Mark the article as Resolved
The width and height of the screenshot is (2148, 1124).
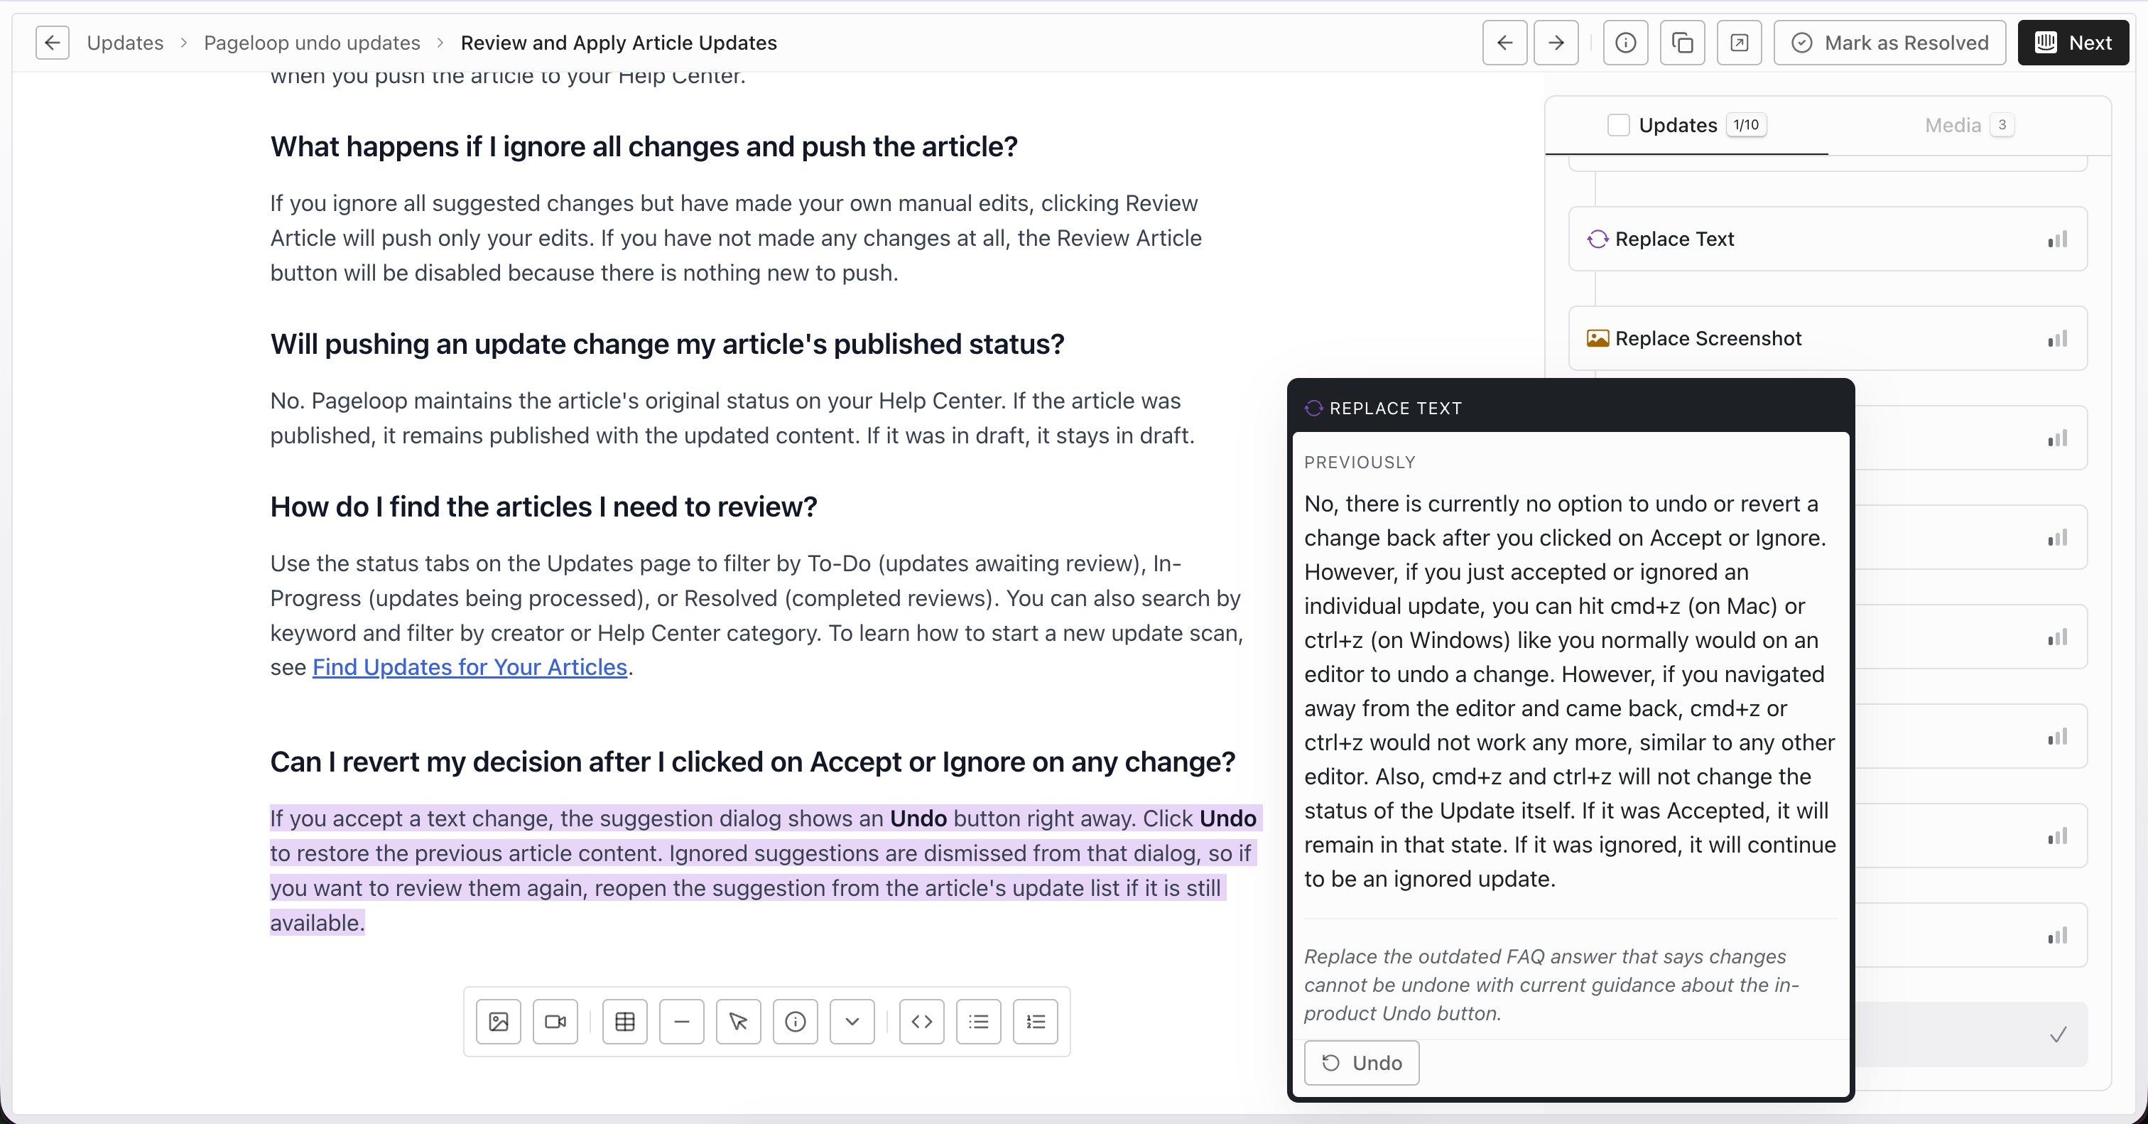pos(1889,43)
